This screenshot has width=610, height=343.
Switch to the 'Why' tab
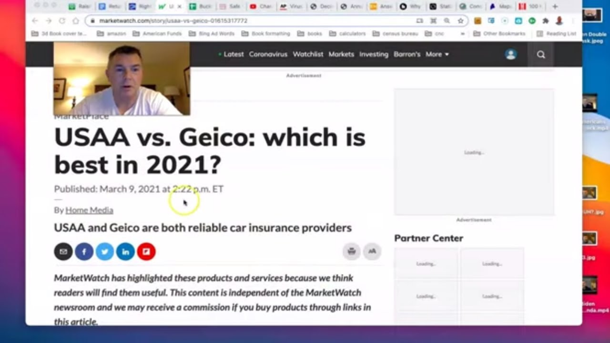tap(412, 7)
